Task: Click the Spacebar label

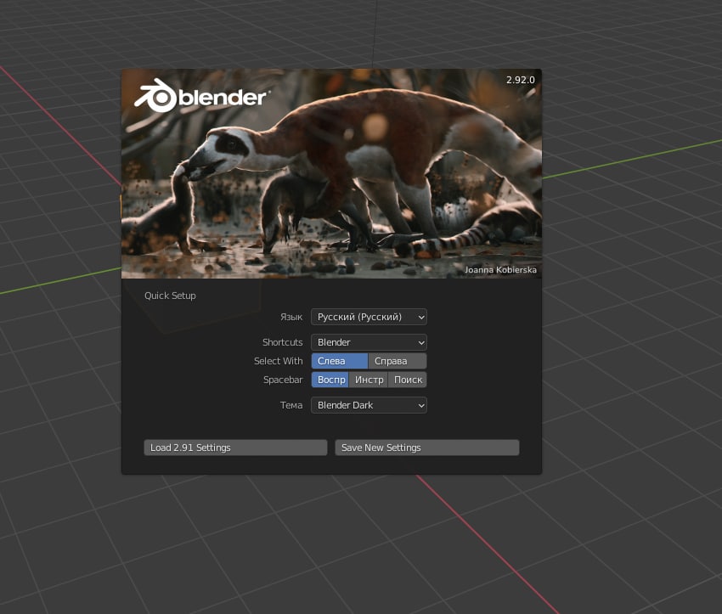Action: click(x=283, y=380)
